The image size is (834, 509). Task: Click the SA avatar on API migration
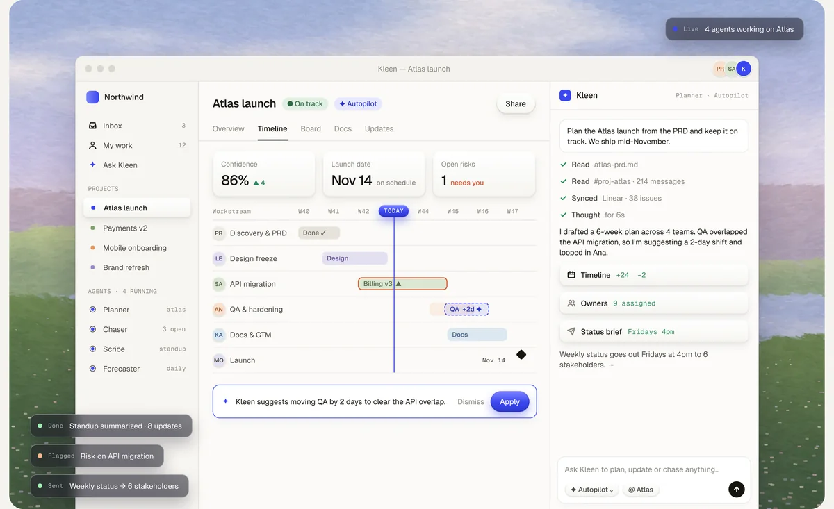pyautogui.click(x=219, y=284)
